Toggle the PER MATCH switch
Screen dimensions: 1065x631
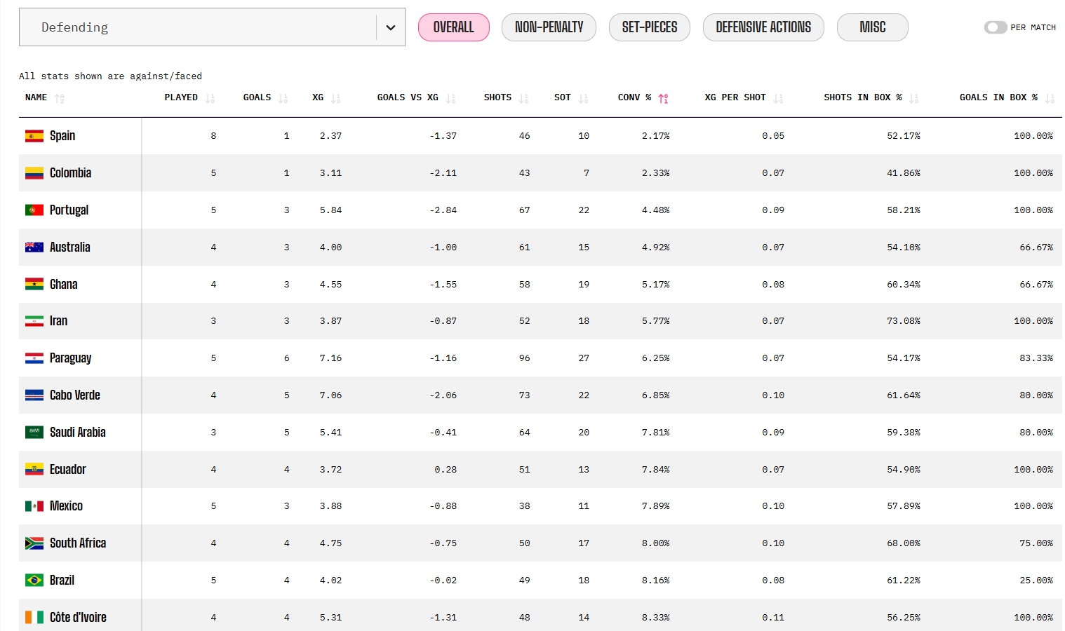(x=995, y=27)
